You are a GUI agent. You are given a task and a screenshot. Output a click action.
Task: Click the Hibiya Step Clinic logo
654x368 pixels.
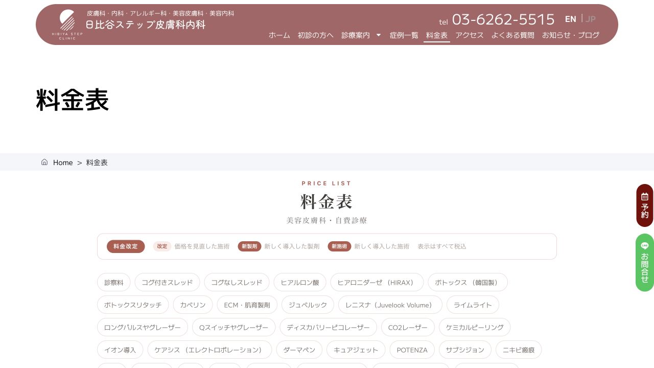tap(67, 25)
